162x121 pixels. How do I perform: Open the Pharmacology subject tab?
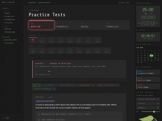click(x=117, y=25)
